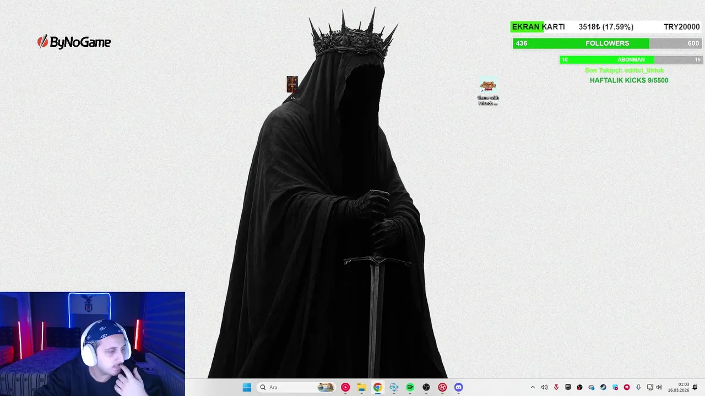Click the black and red round tray icon
Viewport: 705px width, 396px height.
(x=580, y=387)
